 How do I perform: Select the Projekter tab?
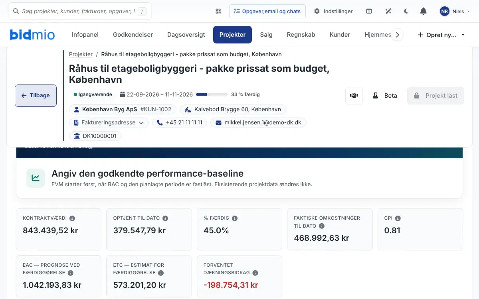pyautogui.click(x=232, y=35)
